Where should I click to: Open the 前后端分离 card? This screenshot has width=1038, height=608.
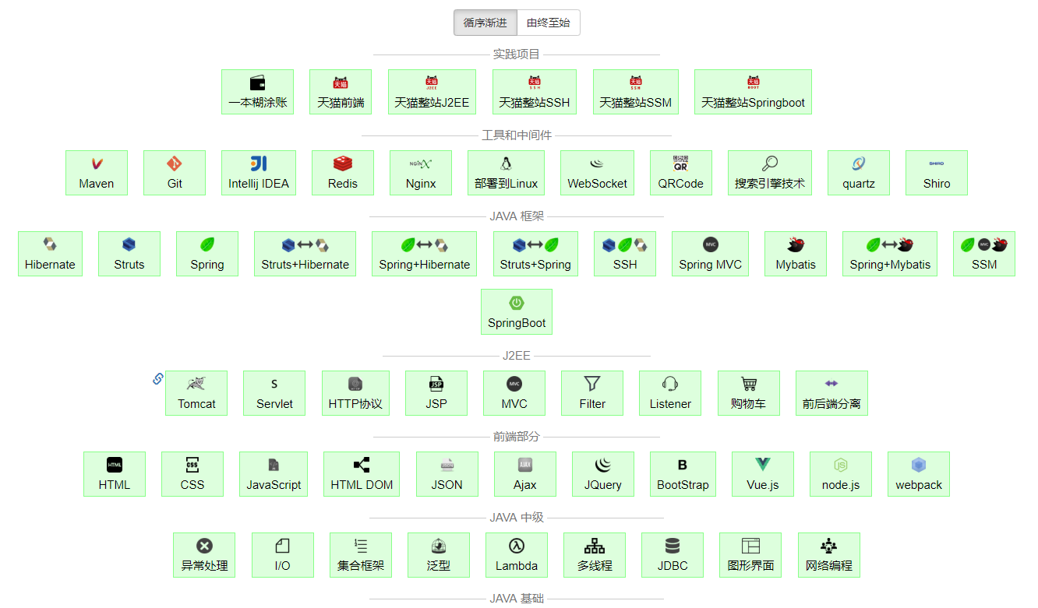pyautogui.click(x=831, y=393)
